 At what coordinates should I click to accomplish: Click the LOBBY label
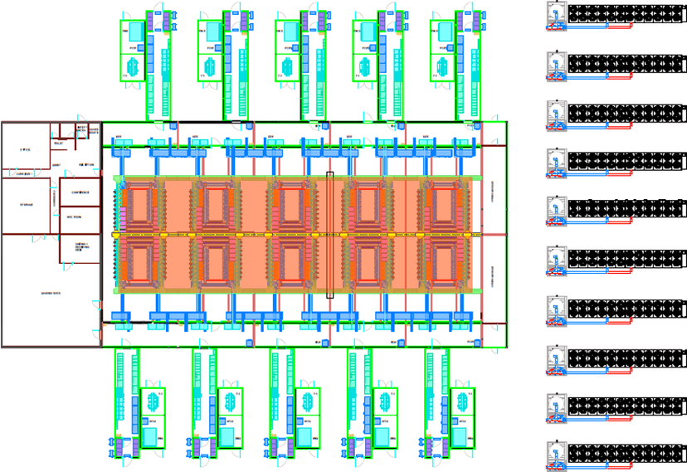click(56, 165)
